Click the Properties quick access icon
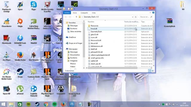 click(x=69, y=9)
